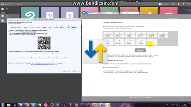Click empty dialog entry field 11

(65, 60)
